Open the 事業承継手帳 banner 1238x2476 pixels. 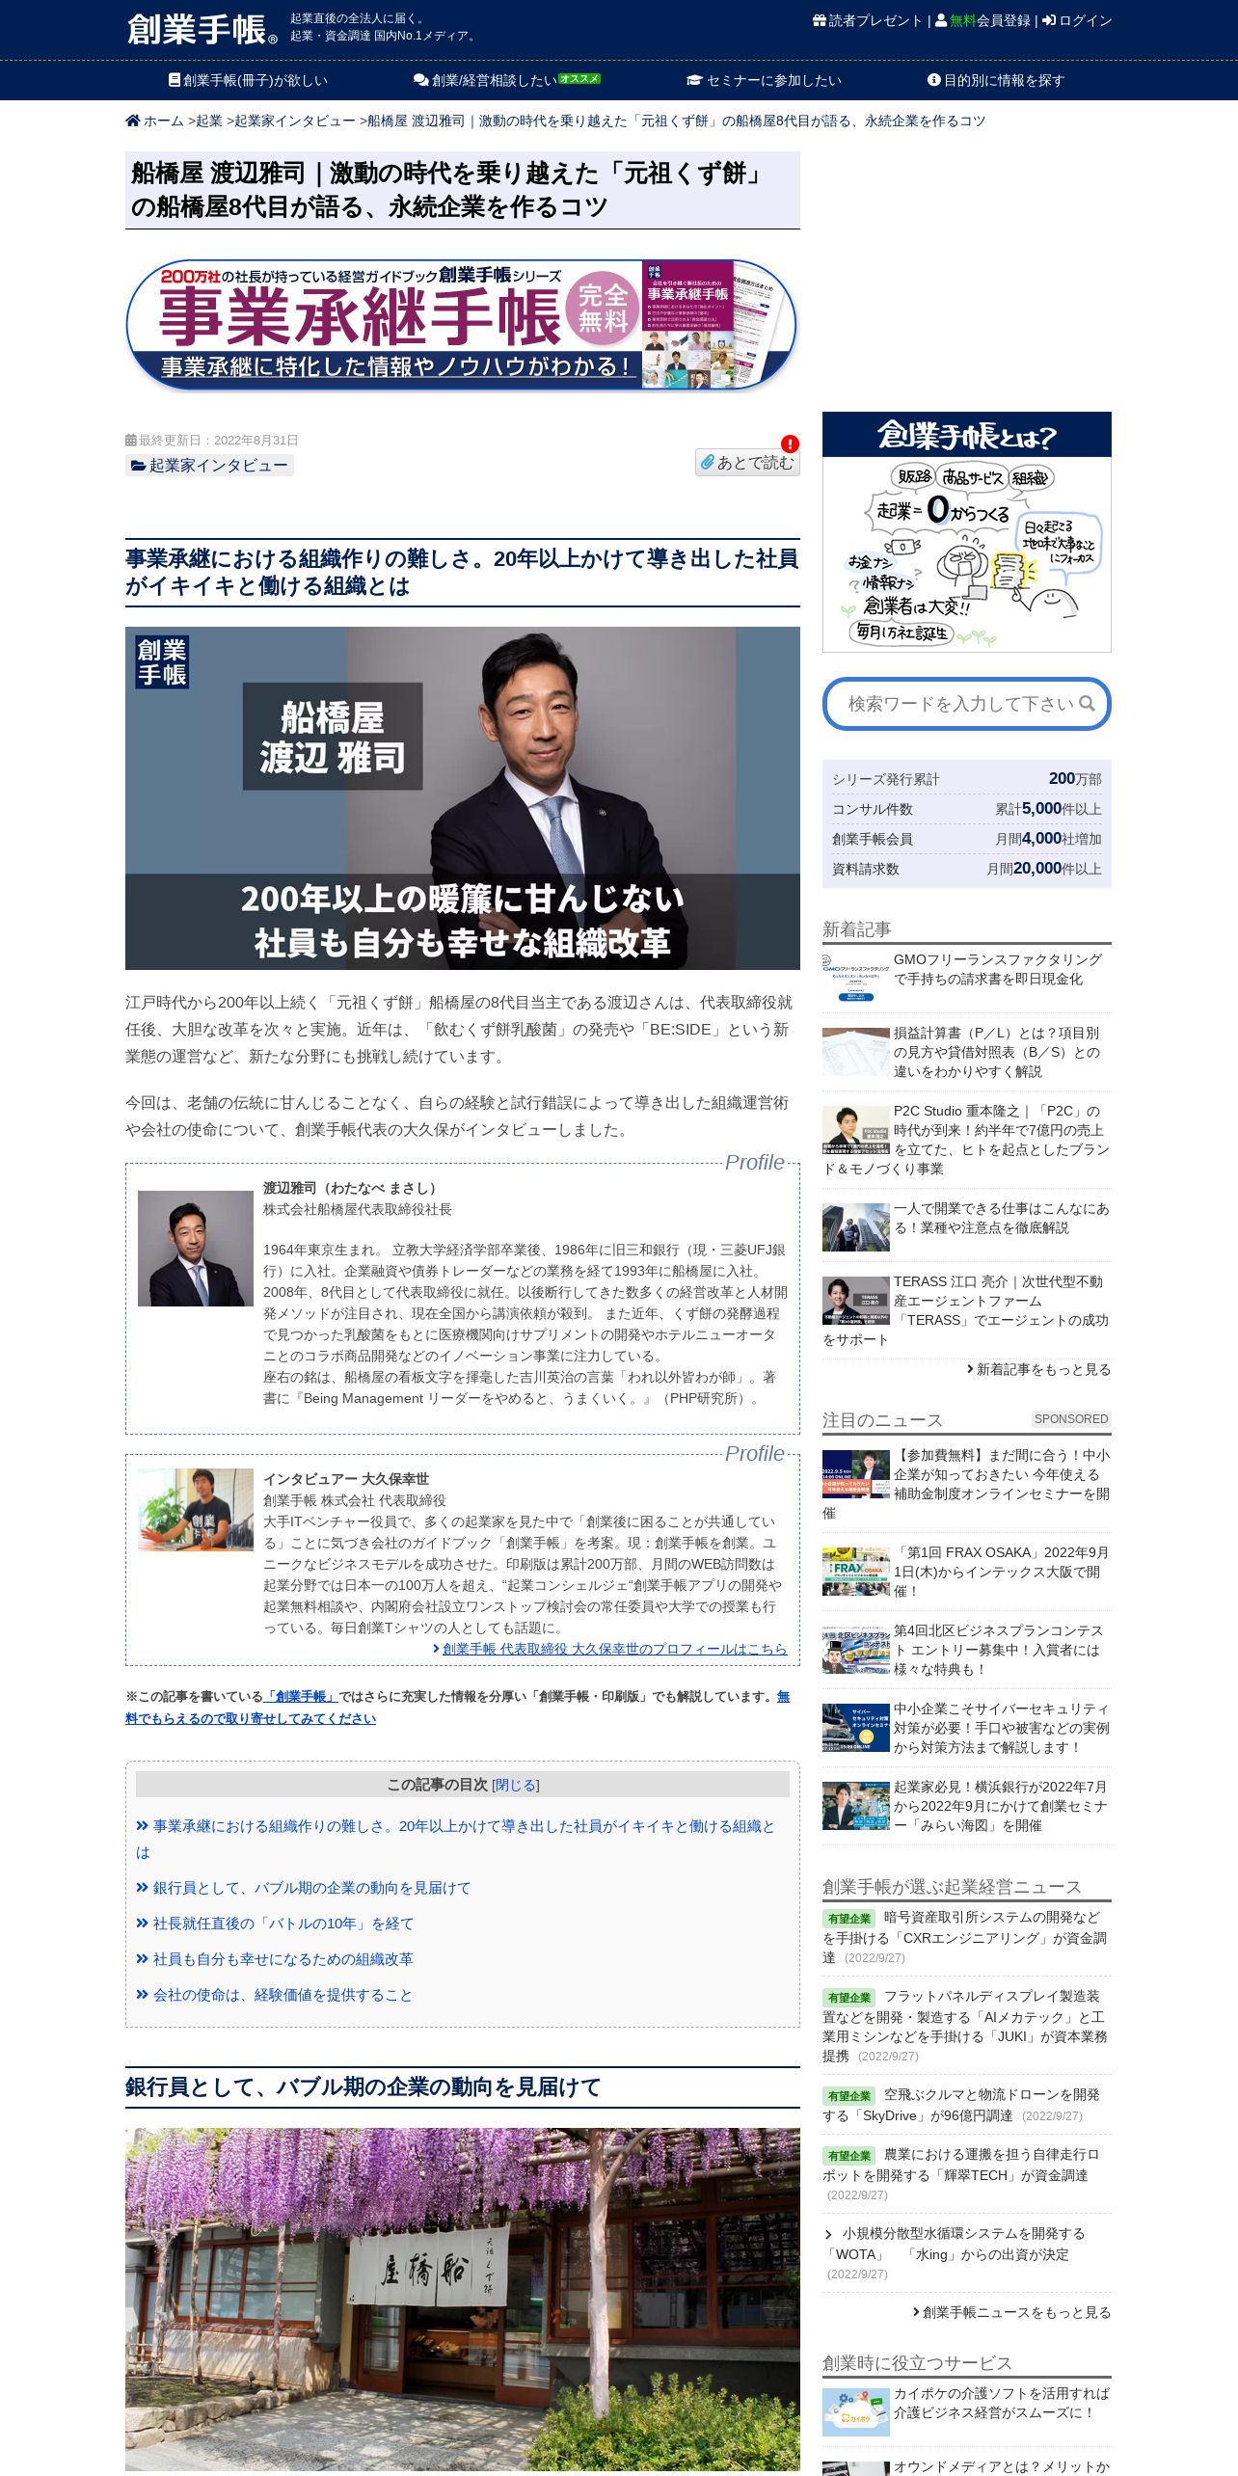462,325
